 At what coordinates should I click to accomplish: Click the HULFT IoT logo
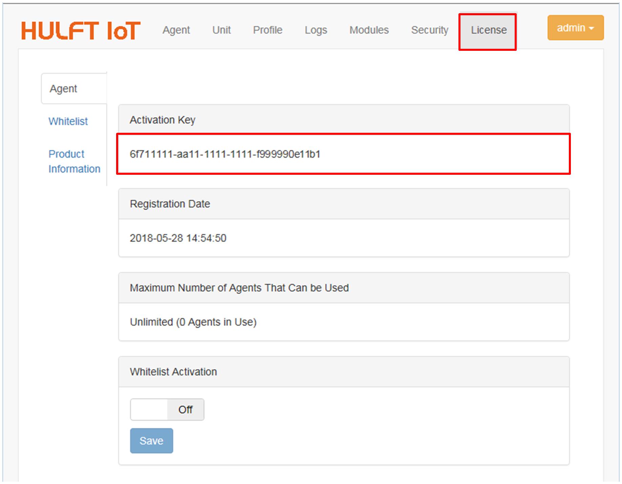pos(81,30)
